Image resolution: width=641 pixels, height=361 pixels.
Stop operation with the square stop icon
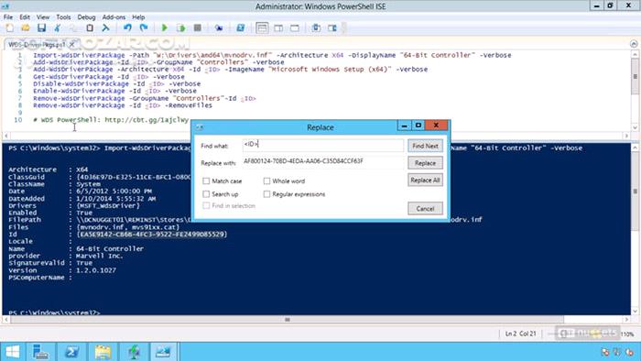pos(198,27)
